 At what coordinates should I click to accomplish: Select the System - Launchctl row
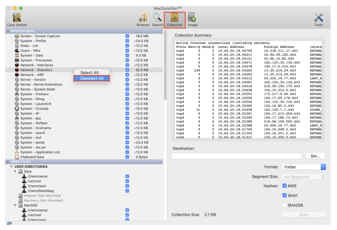pos(84,104)
